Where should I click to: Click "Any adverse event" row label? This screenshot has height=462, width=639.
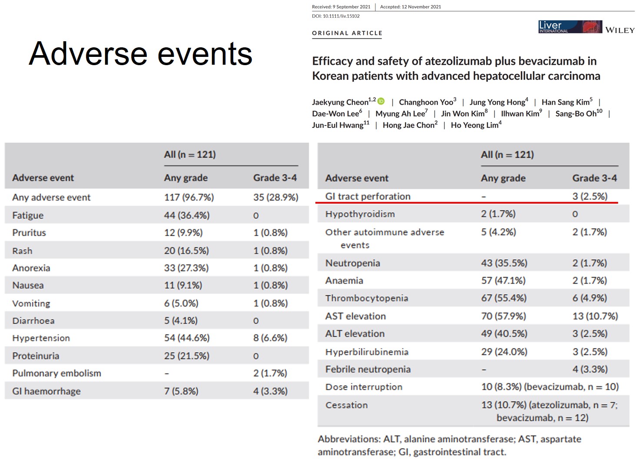51,198
